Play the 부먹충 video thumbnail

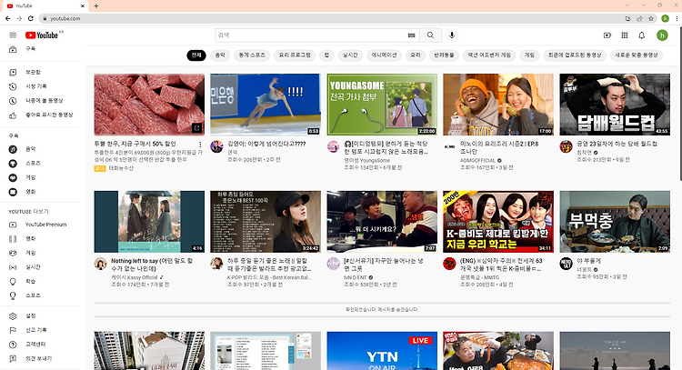(615, 222)
